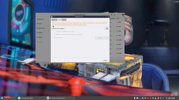Click the Discord tray icon
Image resolution: width=179 pixels, height=100 pixels.
137,98
